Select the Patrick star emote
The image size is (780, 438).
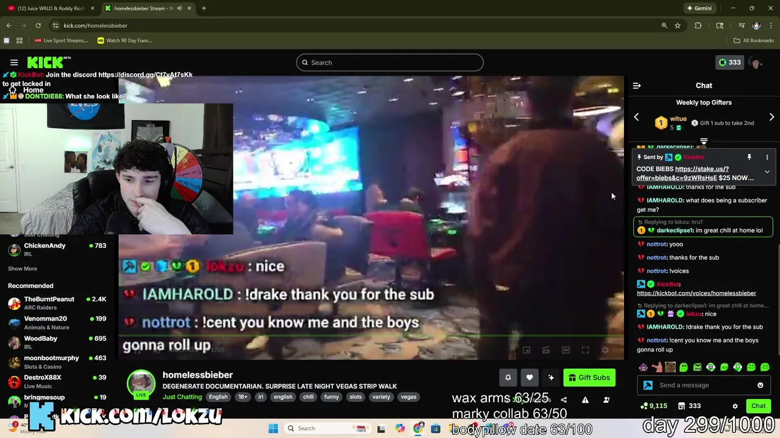tap(657, 367)
